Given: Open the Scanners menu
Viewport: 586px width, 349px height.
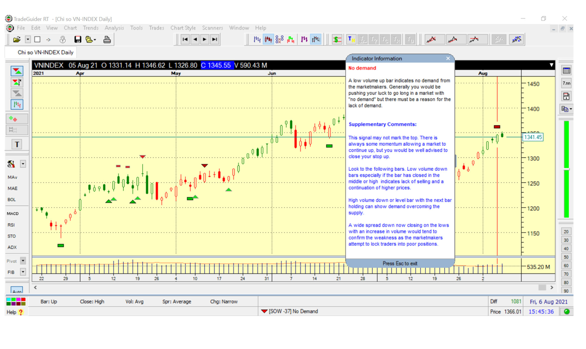Looking at the screenshot, I should click(212, 28).
